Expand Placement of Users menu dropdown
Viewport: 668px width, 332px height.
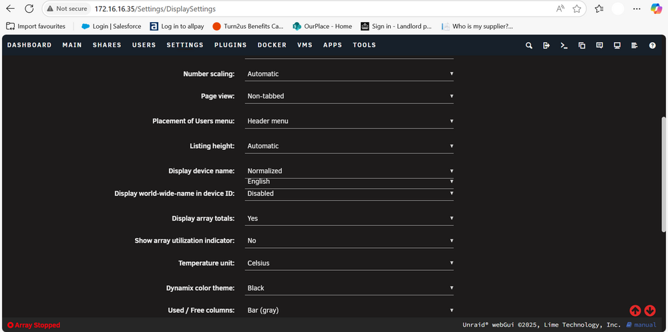[350, 121]
